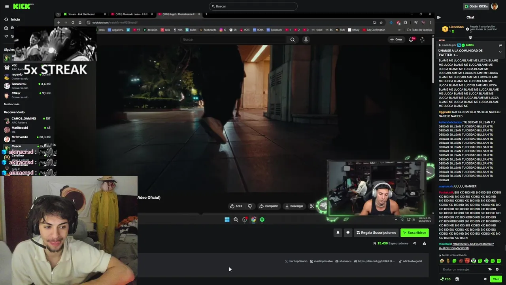Click the 250 channel points balance
506x285 pixels.
(445, 279)
